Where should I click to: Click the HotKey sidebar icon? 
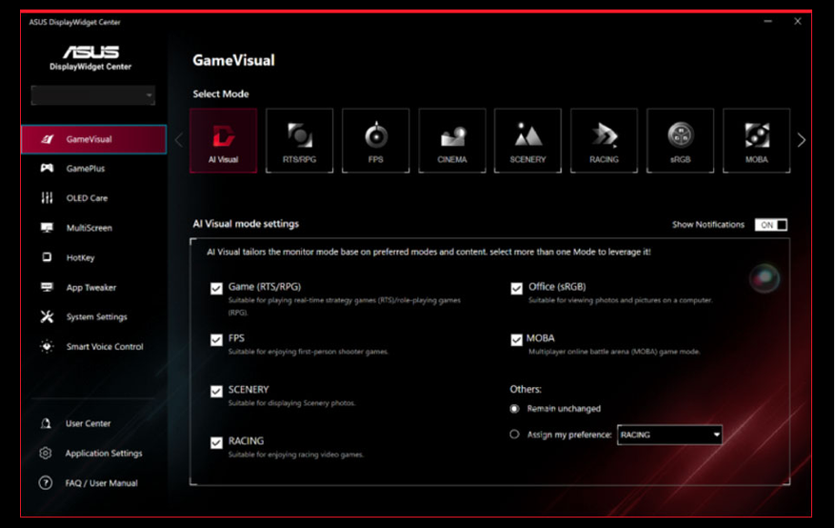pyautogui.click(x=47, y=257)
